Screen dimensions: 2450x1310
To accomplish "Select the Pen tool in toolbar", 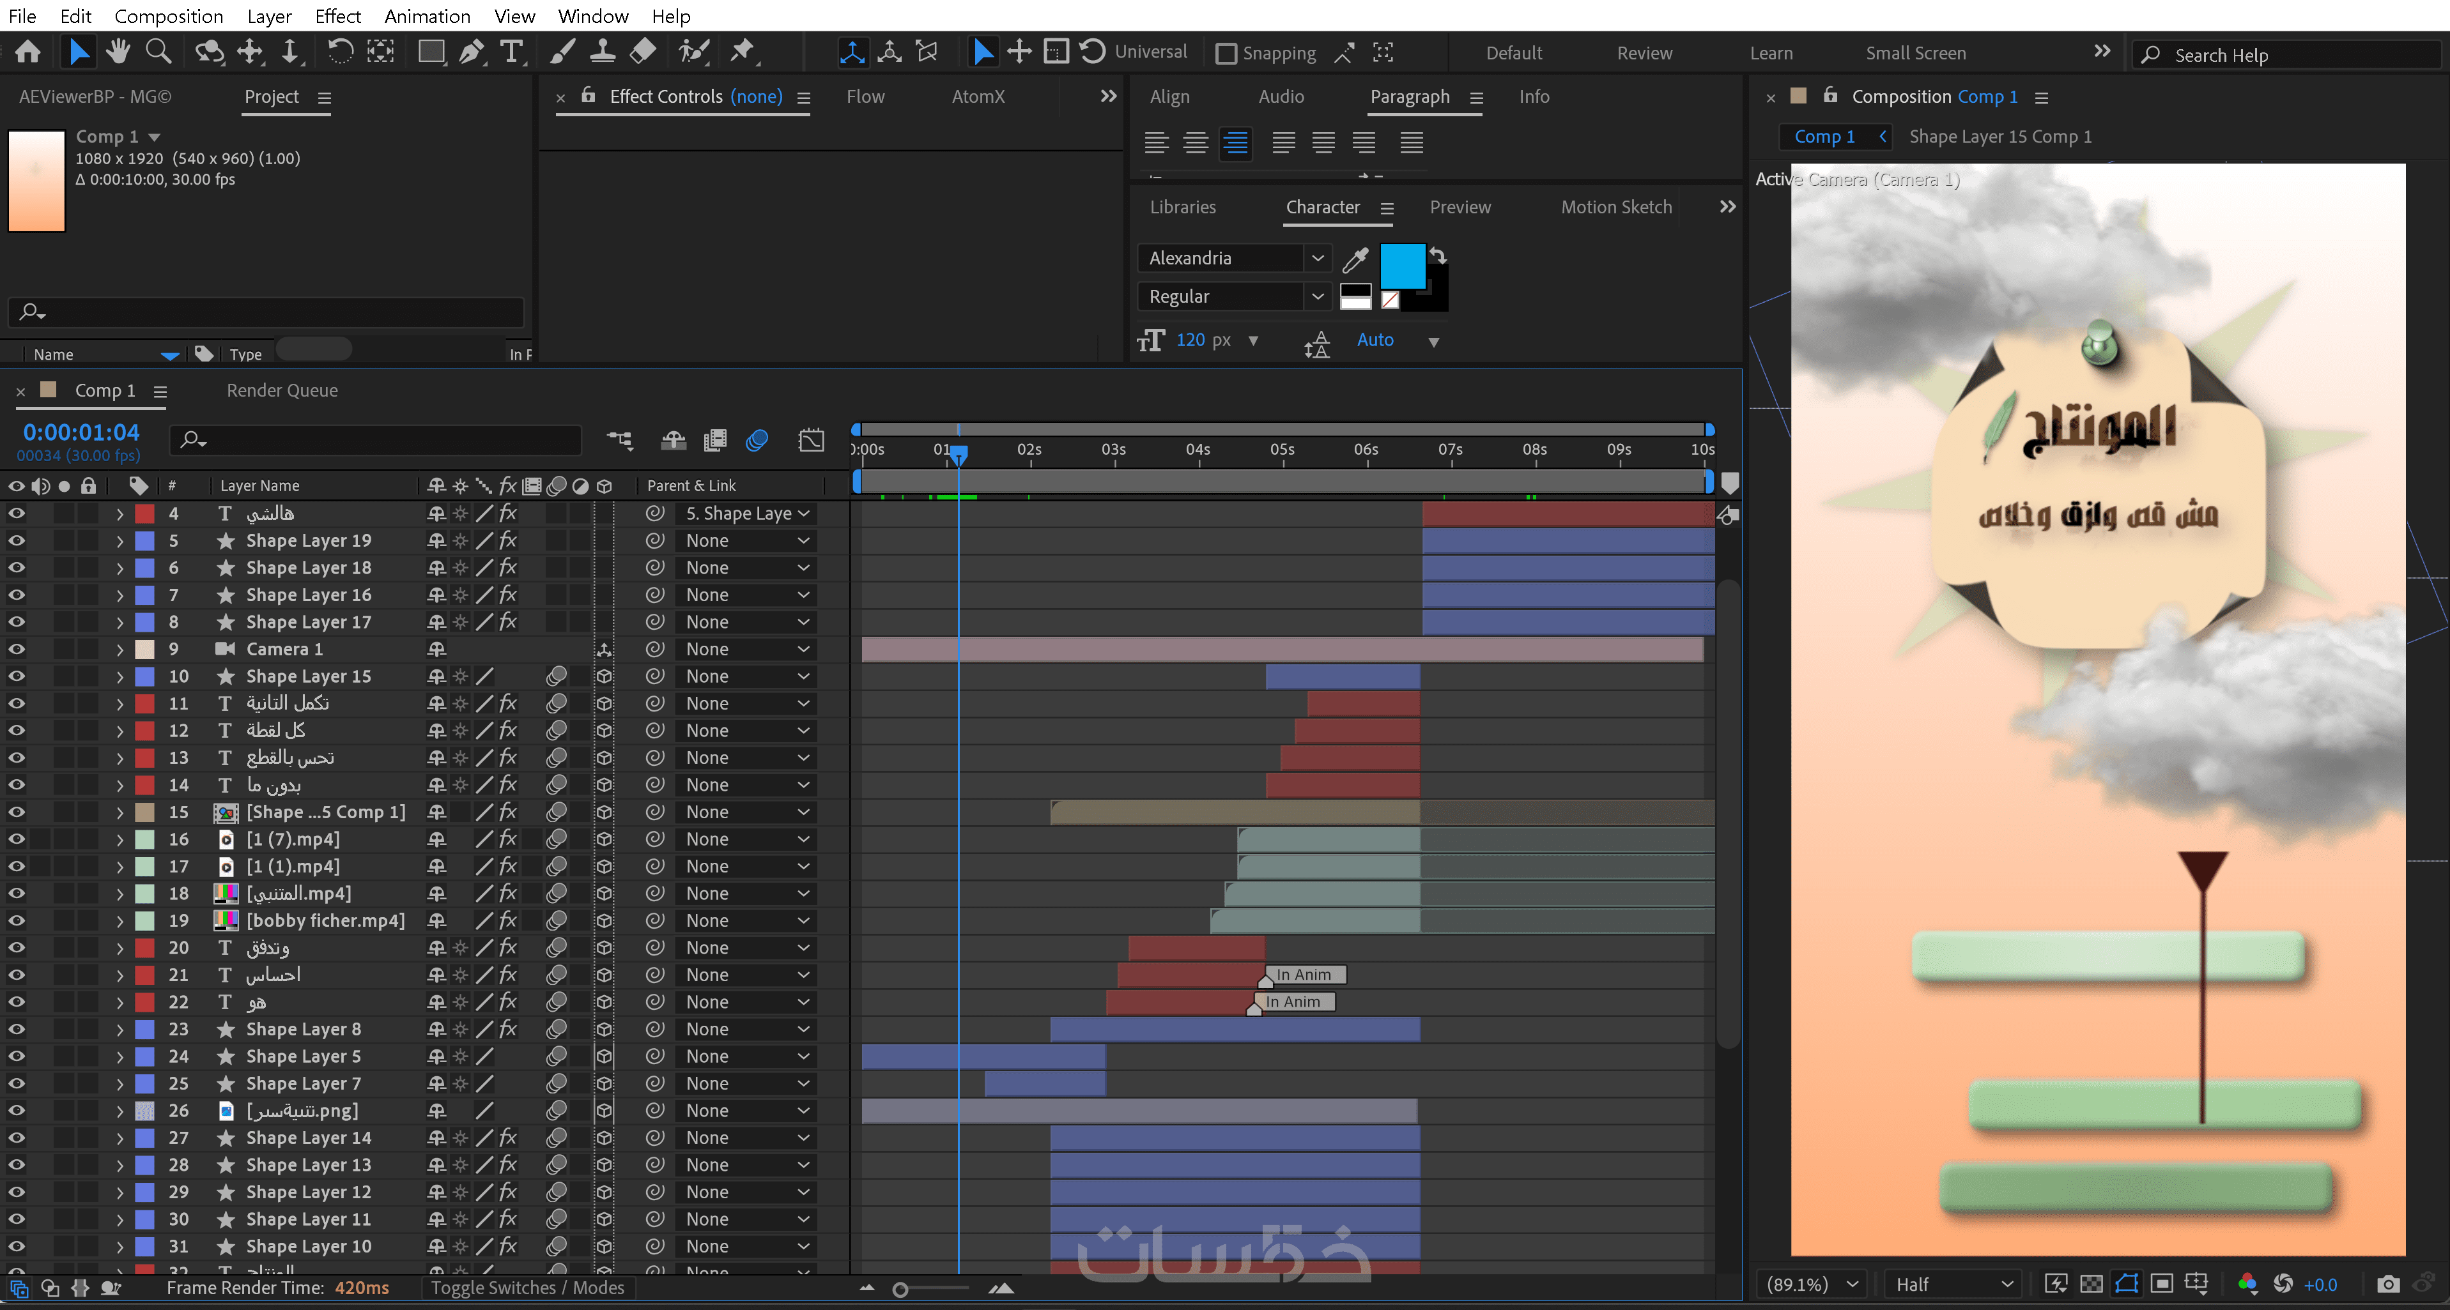I will 472,52.
